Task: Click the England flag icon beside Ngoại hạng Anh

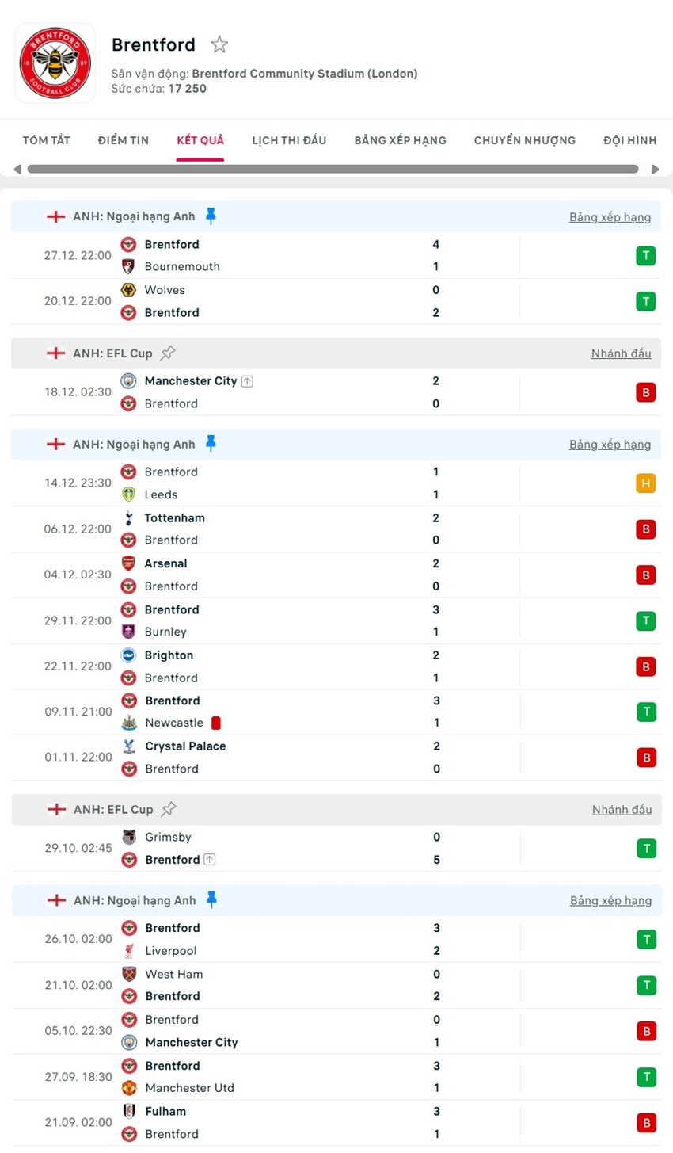Action: coord(55,216)
